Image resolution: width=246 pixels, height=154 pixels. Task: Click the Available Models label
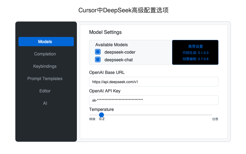pos(112,45)
